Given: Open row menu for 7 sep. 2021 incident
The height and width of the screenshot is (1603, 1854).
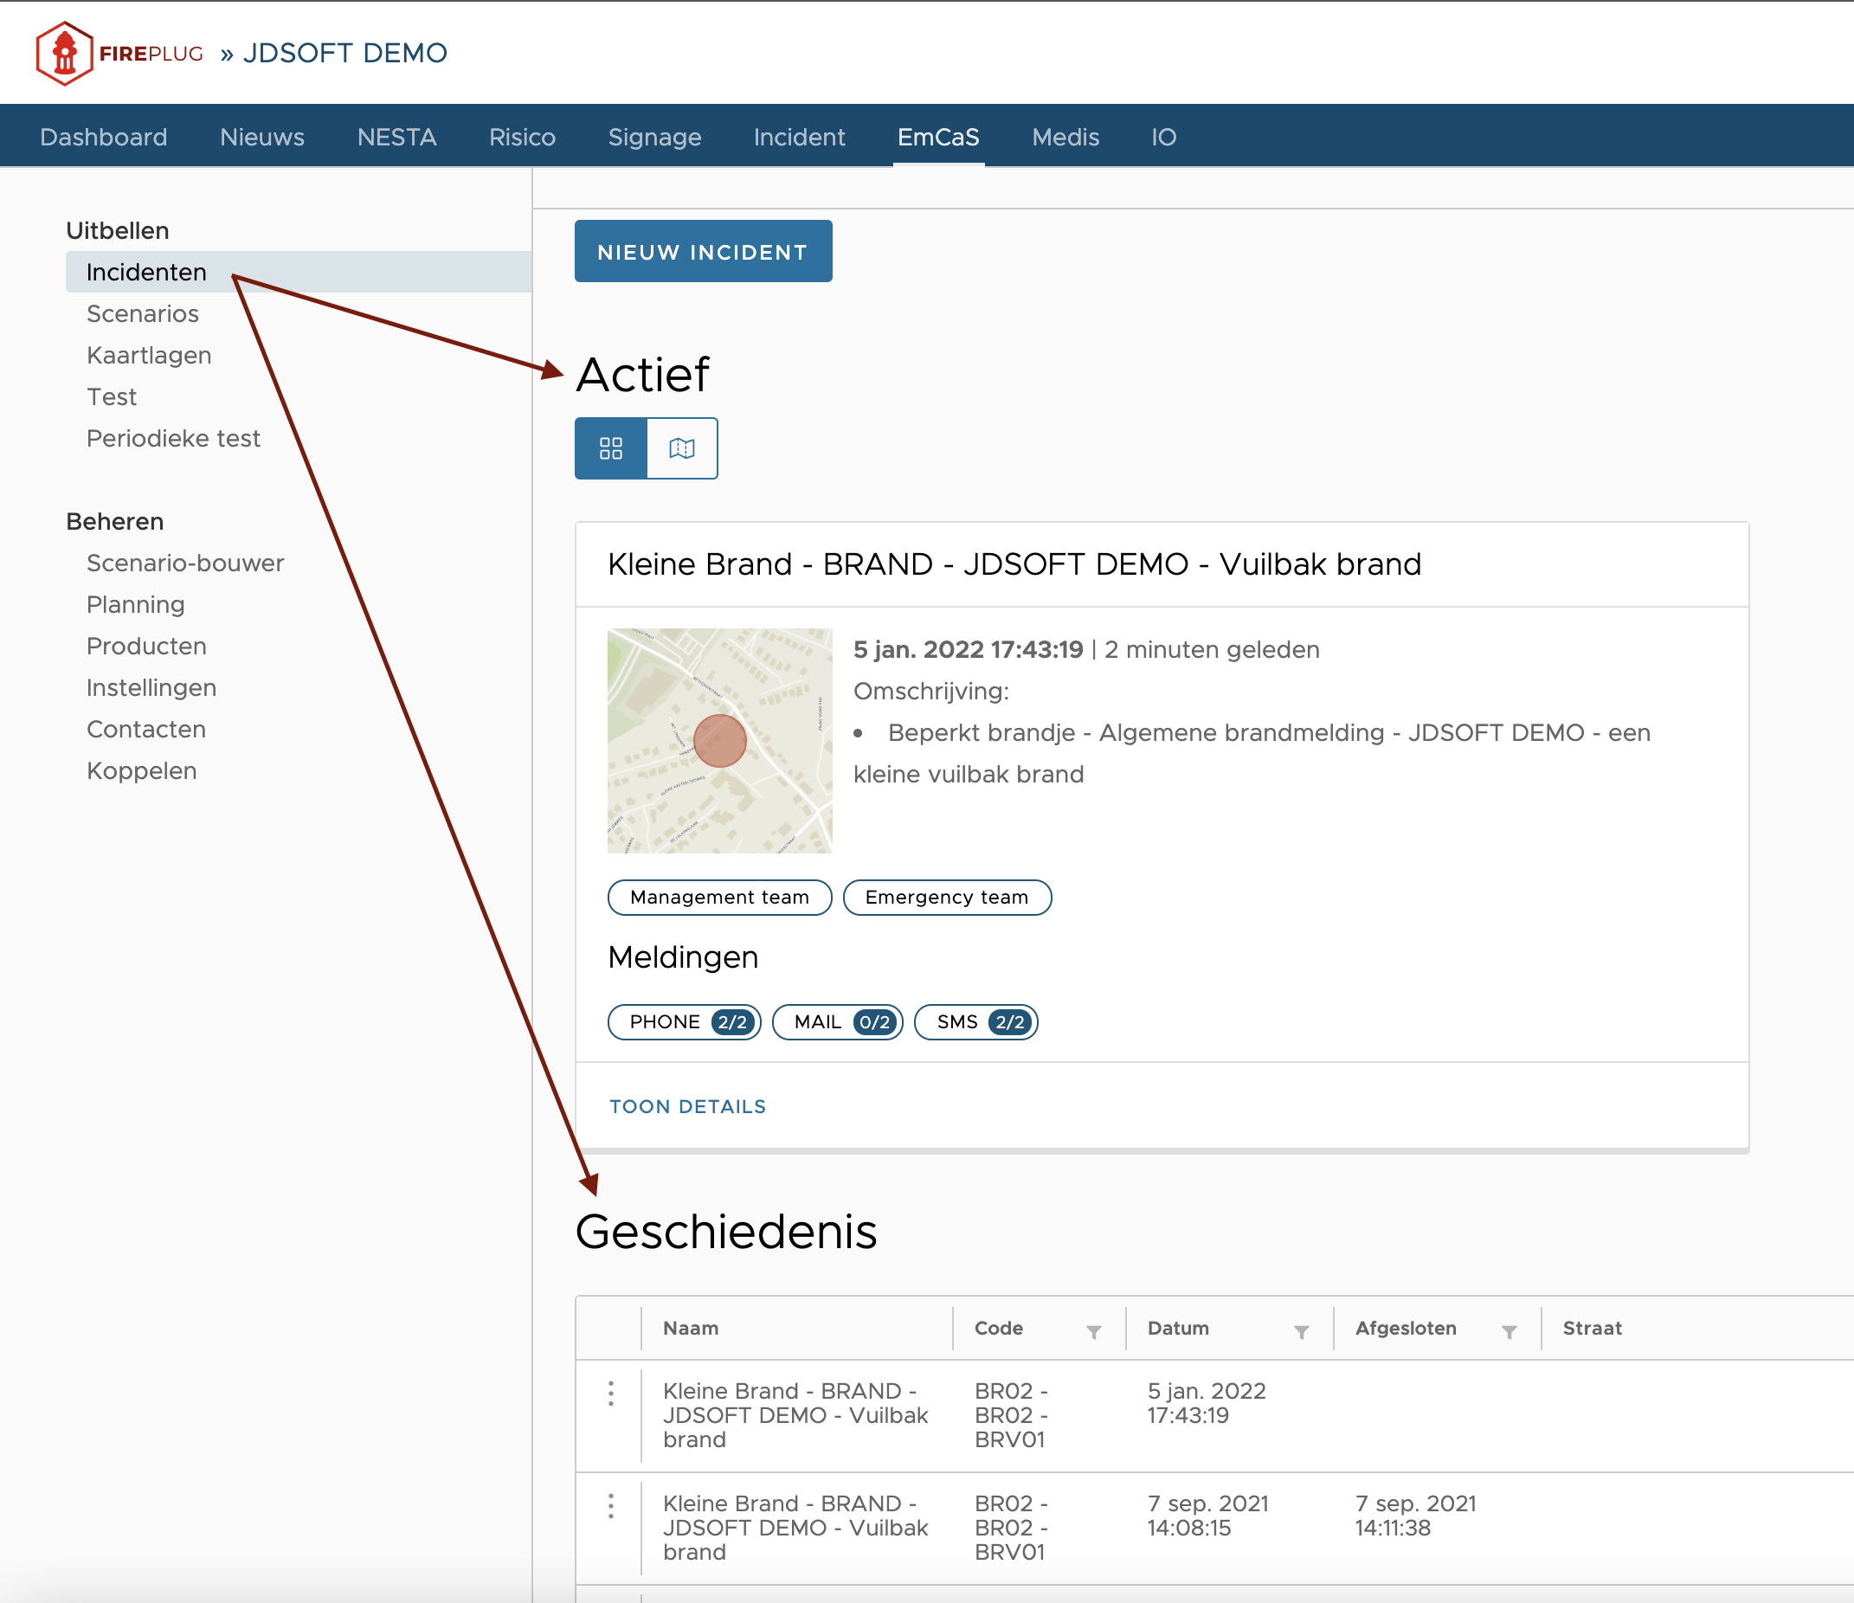Looking at the screenshot, I should click(x=611, y=1505).
